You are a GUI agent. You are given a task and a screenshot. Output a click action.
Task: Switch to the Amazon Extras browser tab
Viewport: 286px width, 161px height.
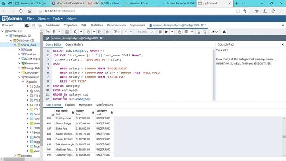pyautogui.click(x=139, y=3)
